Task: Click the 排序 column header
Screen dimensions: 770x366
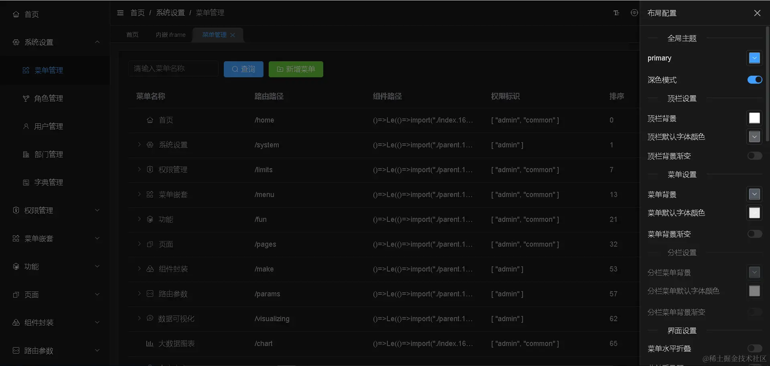Action: coord(616,96)
